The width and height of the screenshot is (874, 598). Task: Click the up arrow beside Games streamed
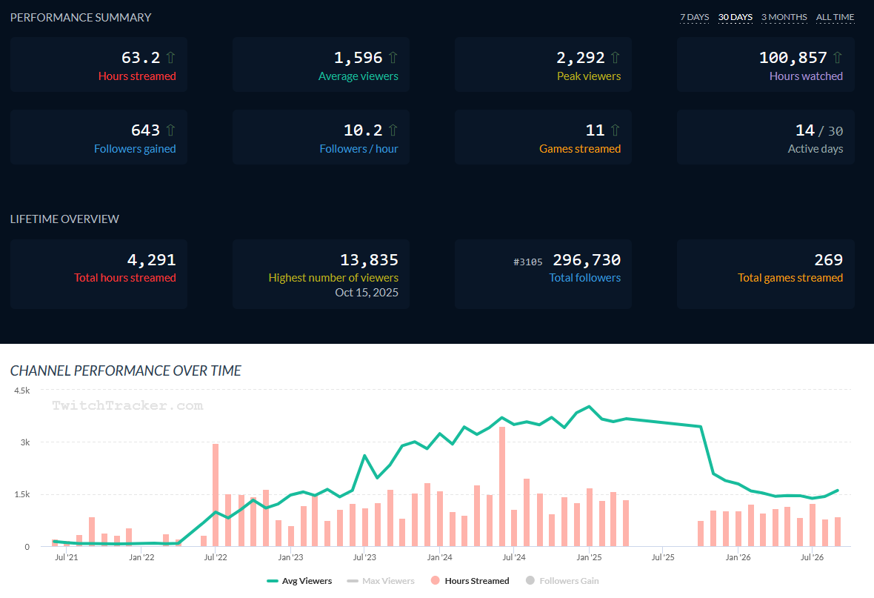(616, 130)
